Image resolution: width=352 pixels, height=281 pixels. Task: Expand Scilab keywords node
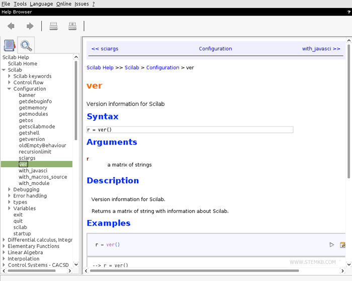tap(9, 76)
